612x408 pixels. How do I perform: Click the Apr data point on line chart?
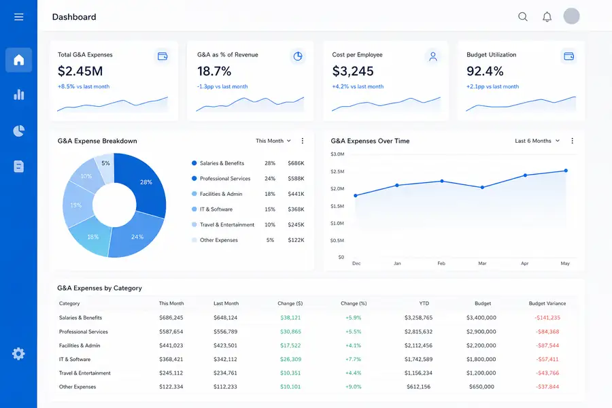coord(526,175)
